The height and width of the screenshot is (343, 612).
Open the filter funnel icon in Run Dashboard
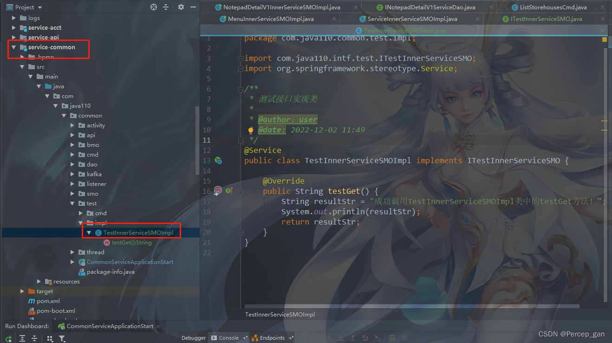click(62, 339)
